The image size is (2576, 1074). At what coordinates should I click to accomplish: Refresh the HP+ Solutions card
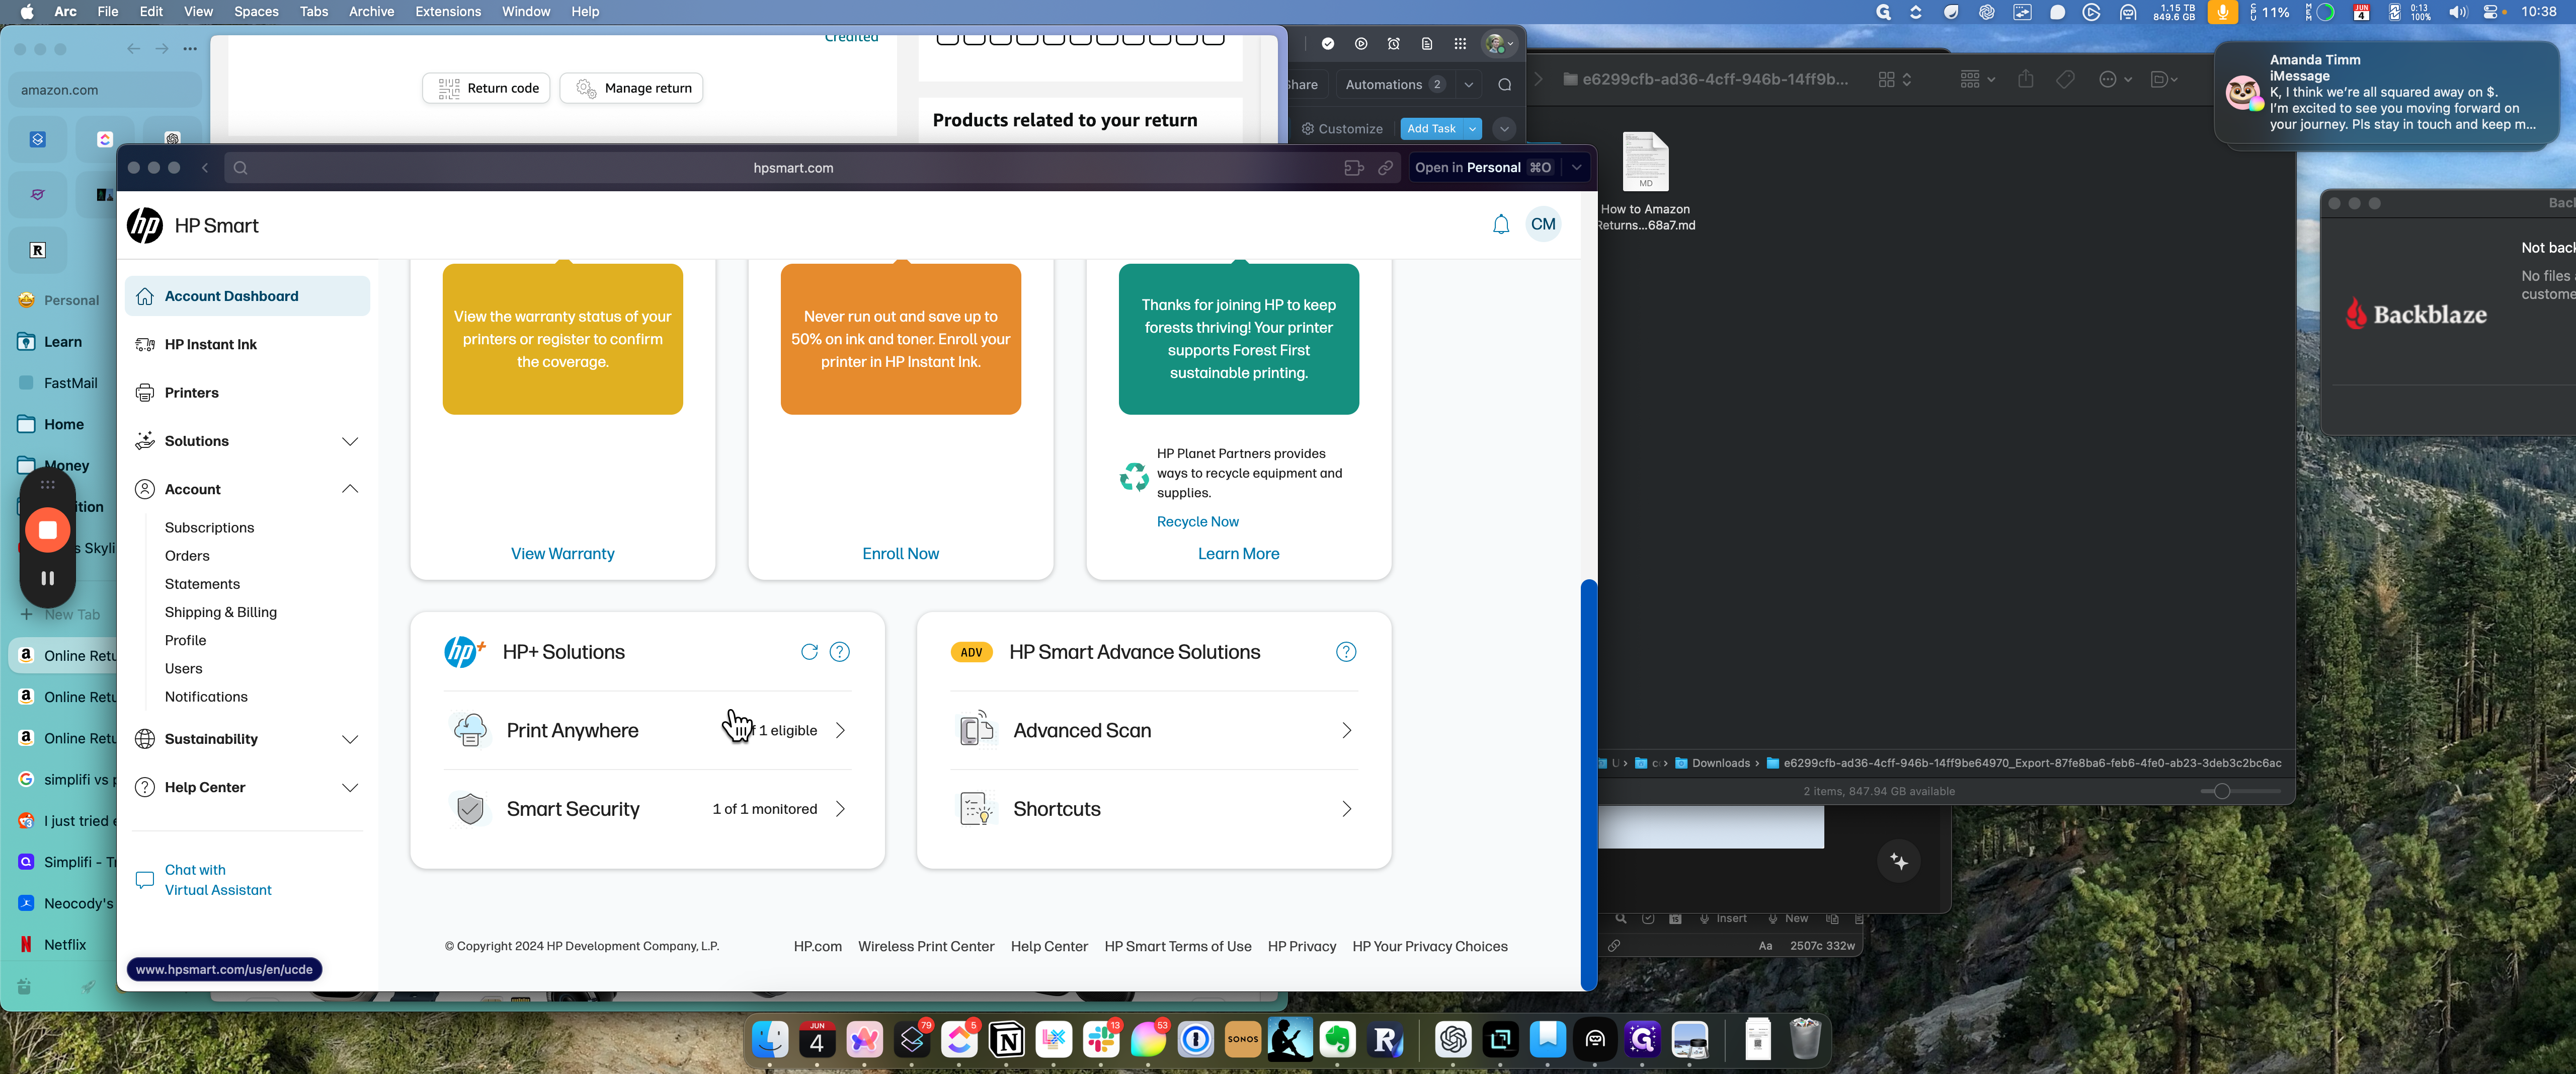coord(809,652)
